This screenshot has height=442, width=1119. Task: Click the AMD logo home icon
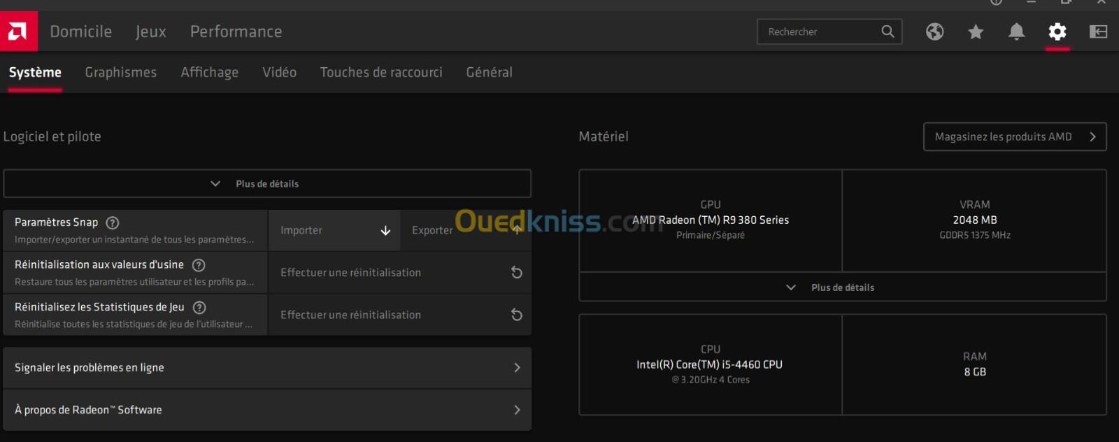[x=18, y=31]
